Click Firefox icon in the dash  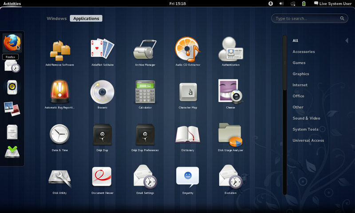pyautogui.click(x=12, y=43)
